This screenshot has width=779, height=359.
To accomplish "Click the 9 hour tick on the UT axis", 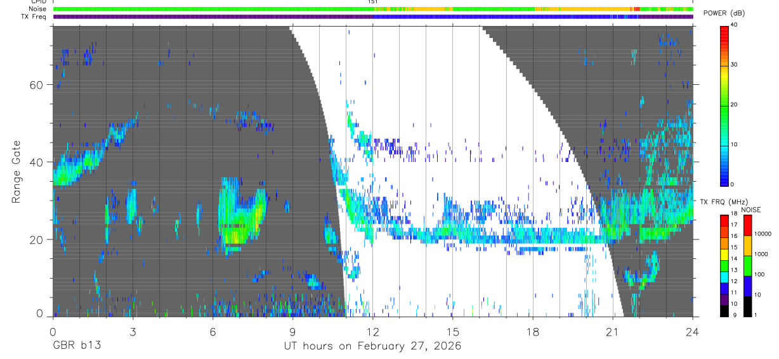I will pos(292,331).
